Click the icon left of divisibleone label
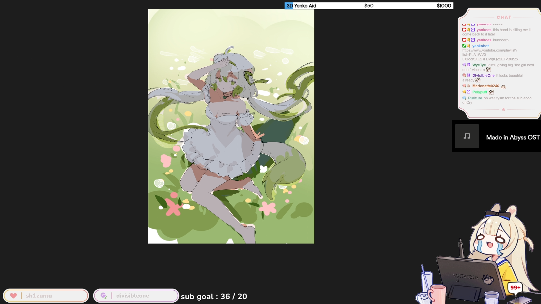This screenshot has width=541, height=304. tap(103, 296)
